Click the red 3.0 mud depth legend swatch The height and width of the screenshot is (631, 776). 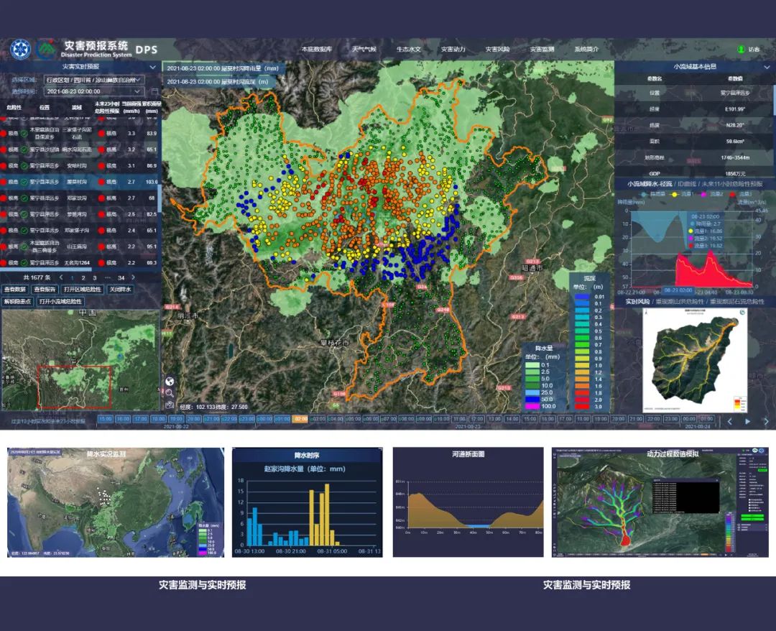tap(581, 406)
